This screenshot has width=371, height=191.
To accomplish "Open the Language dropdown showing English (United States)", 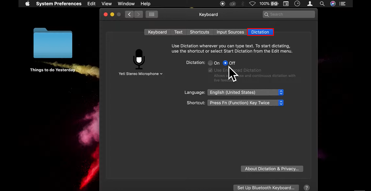I will click(245, 92).
